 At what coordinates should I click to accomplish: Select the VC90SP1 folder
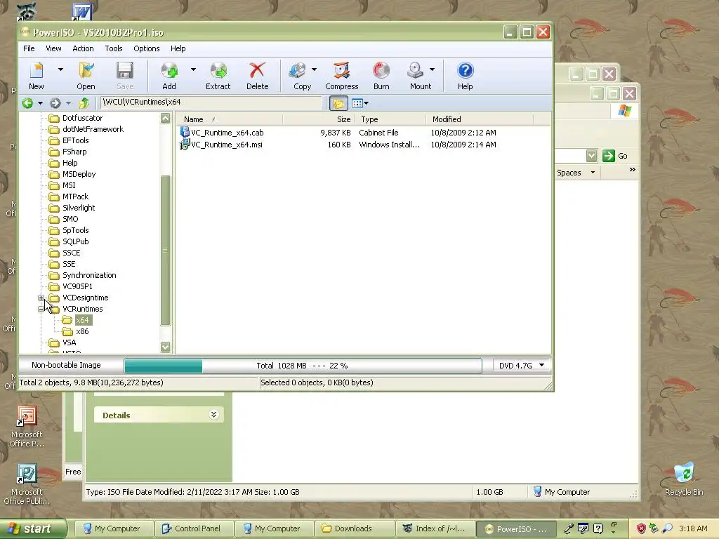77,286
